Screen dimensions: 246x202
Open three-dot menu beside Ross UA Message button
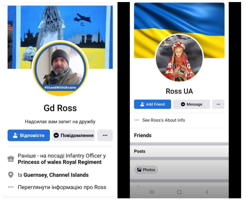coord(218,104)
